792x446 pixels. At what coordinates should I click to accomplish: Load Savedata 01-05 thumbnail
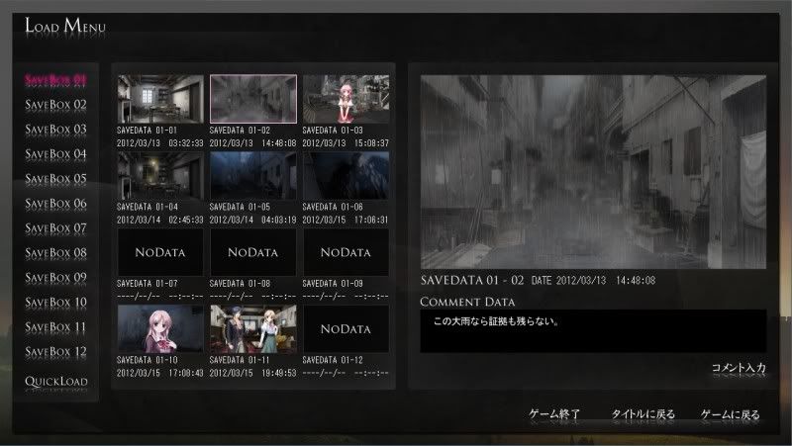coord(253,176)
